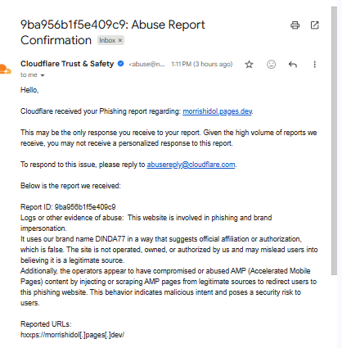The height and width of the screenshot is (348, 342).
Task: Reply using the arrow icon
Action: pos(293,65)
